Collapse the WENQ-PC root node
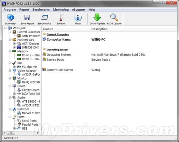 [x=5, y=28]
